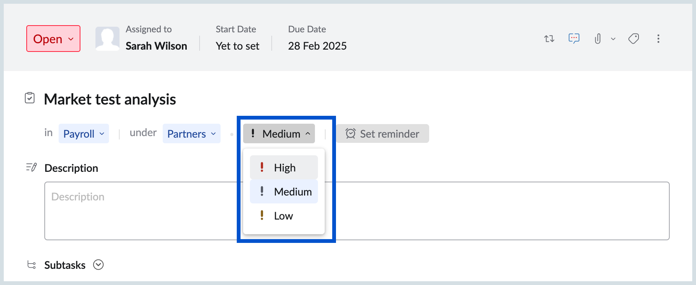This screenshot has width=696, height=285.
Task: Select High priority from the list
Action: tap(284, 167)
